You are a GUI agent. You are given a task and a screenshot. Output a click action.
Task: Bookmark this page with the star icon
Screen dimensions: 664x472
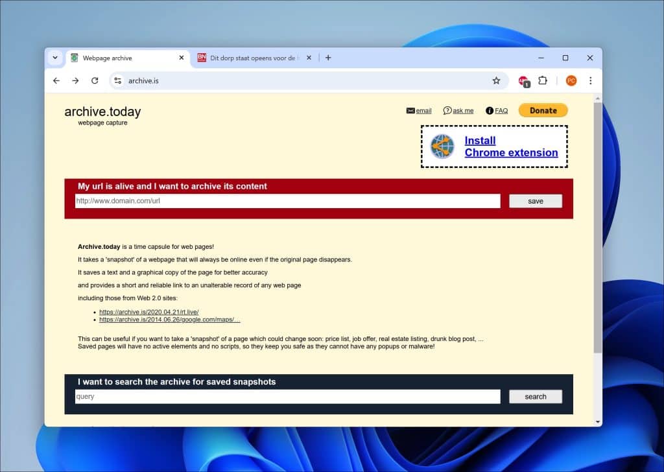(x=496, y=80)
